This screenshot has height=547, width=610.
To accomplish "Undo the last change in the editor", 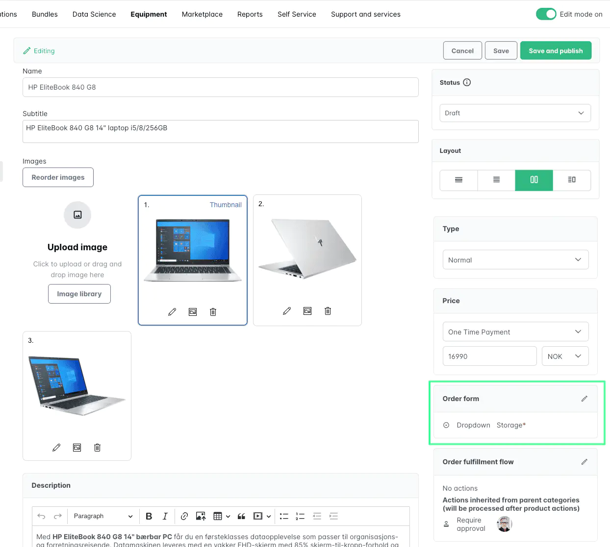I will [x=41, y=516].
